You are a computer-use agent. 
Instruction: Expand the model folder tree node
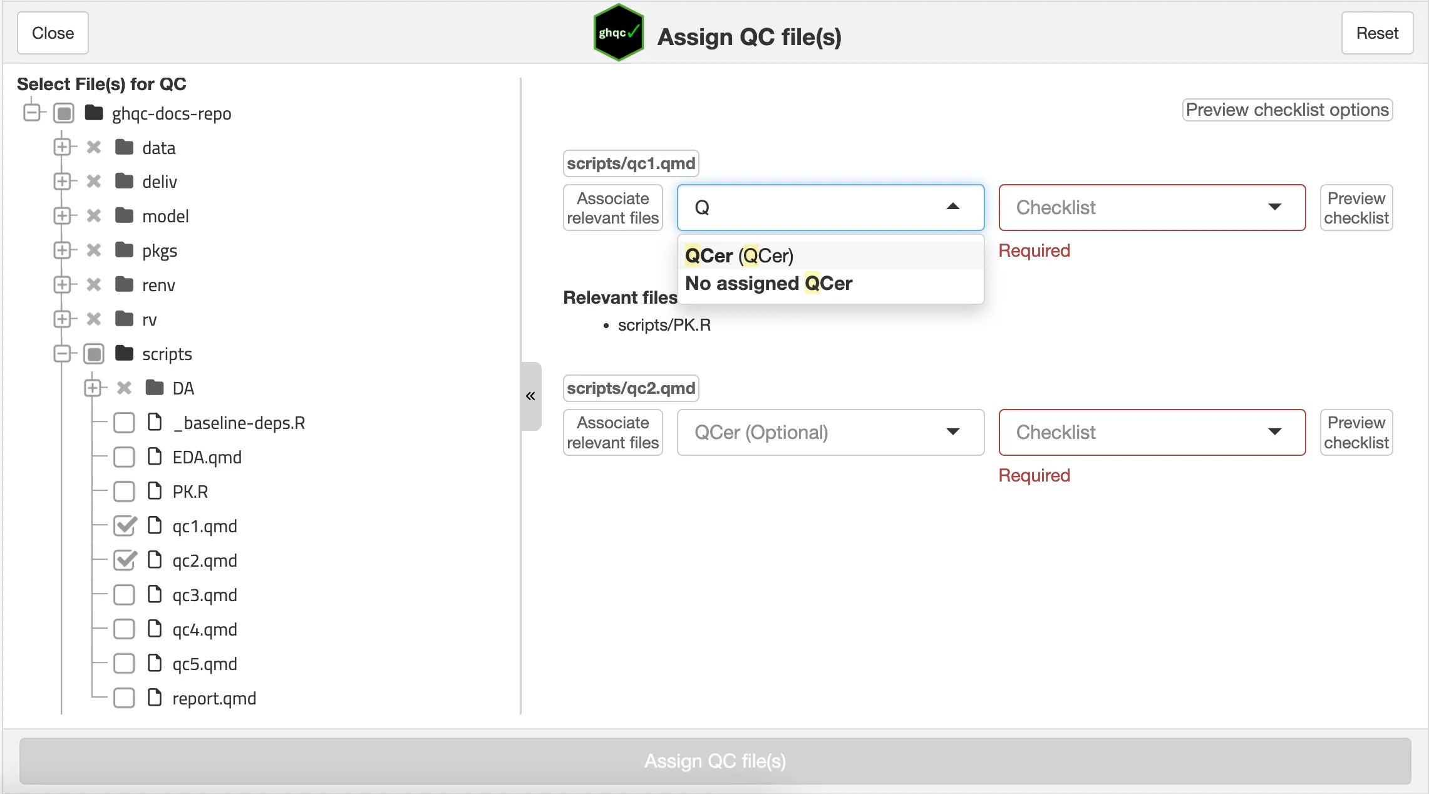coord(61,216)
